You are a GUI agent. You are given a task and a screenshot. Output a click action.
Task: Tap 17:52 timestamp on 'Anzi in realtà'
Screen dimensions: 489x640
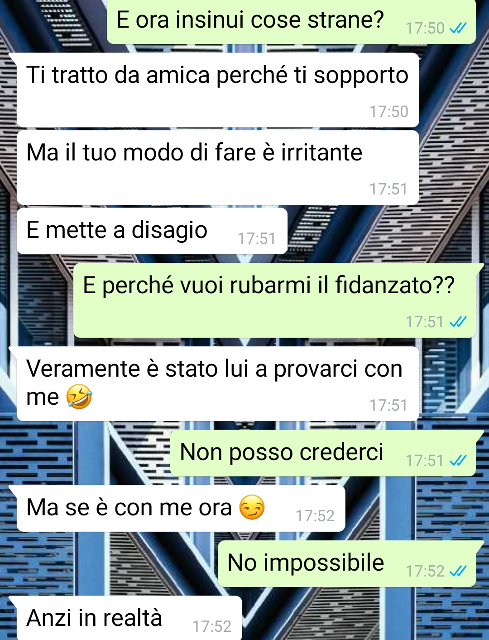pos(212,626)
